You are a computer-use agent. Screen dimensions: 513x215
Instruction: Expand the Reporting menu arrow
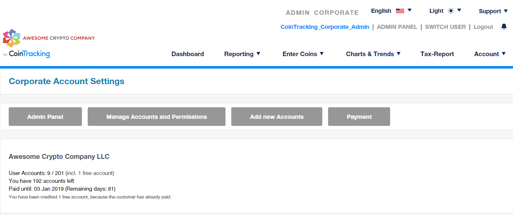click(x=258, y=54)
